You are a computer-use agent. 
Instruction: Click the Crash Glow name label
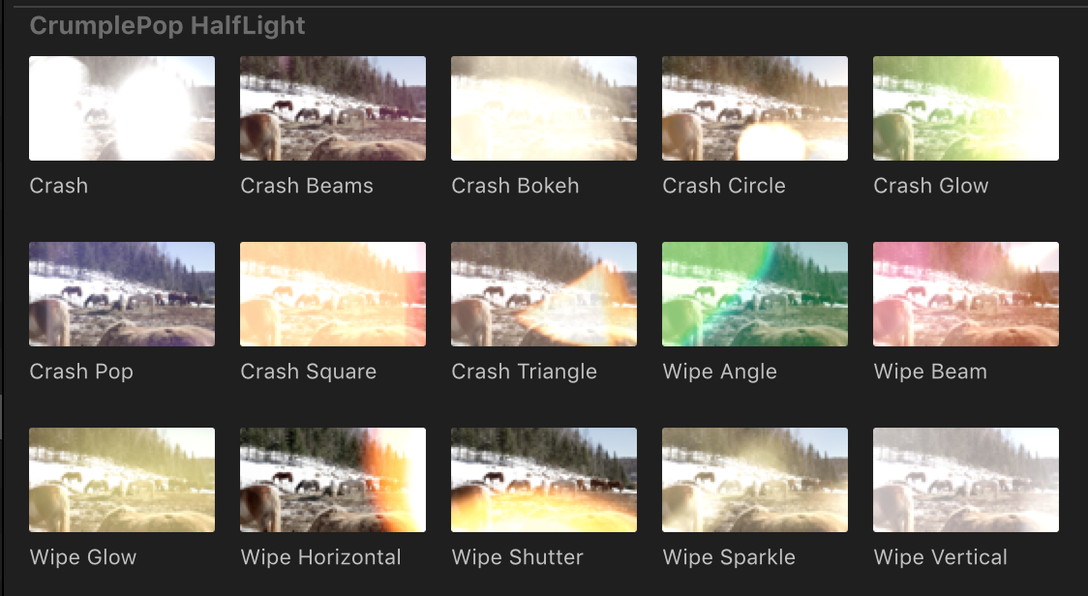coord(930,186)
